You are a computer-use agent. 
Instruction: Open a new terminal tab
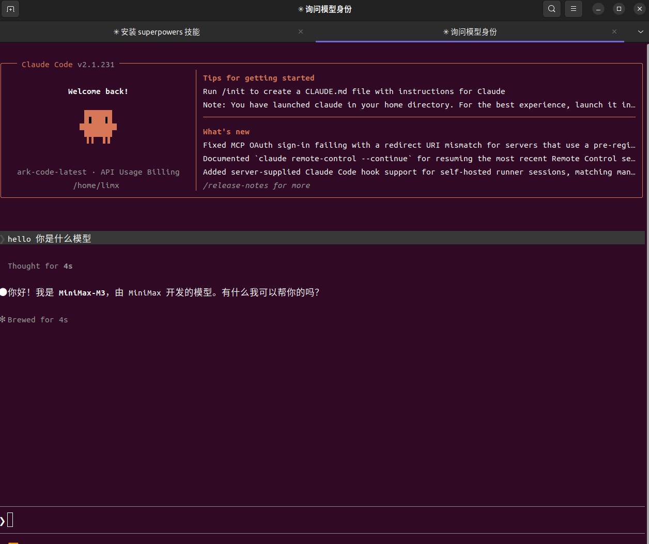tap(10, 9)
